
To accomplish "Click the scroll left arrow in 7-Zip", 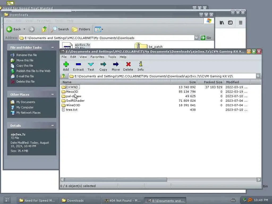I will [x=63, y=180].
